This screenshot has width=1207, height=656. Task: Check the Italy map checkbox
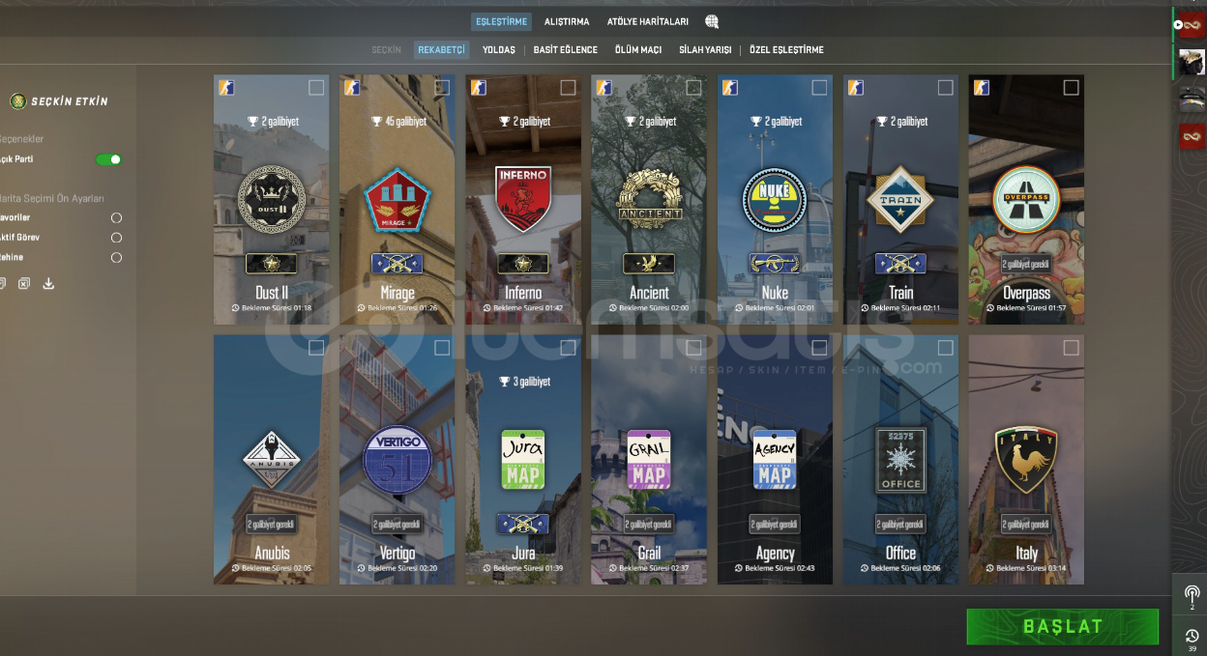(x=1071, y=348)
